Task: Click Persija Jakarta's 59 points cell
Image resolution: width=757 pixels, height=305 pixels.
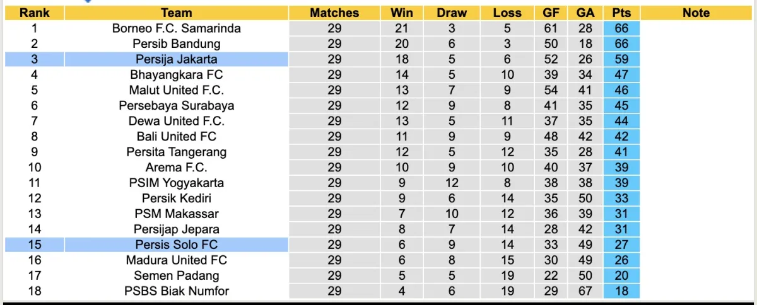Action: point(621,59)
